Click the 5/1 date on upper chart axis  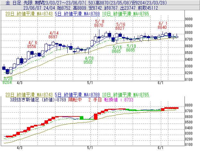click(90, 82)
